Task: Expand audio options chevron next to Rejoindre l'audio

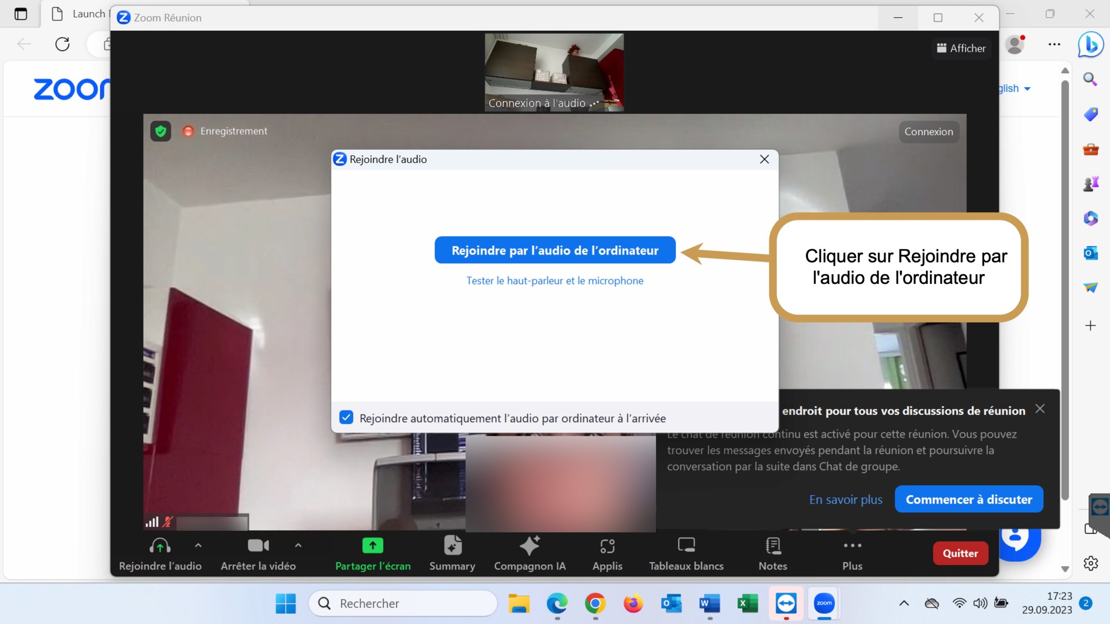Action: pyautogui.click(x=198, y=546)
